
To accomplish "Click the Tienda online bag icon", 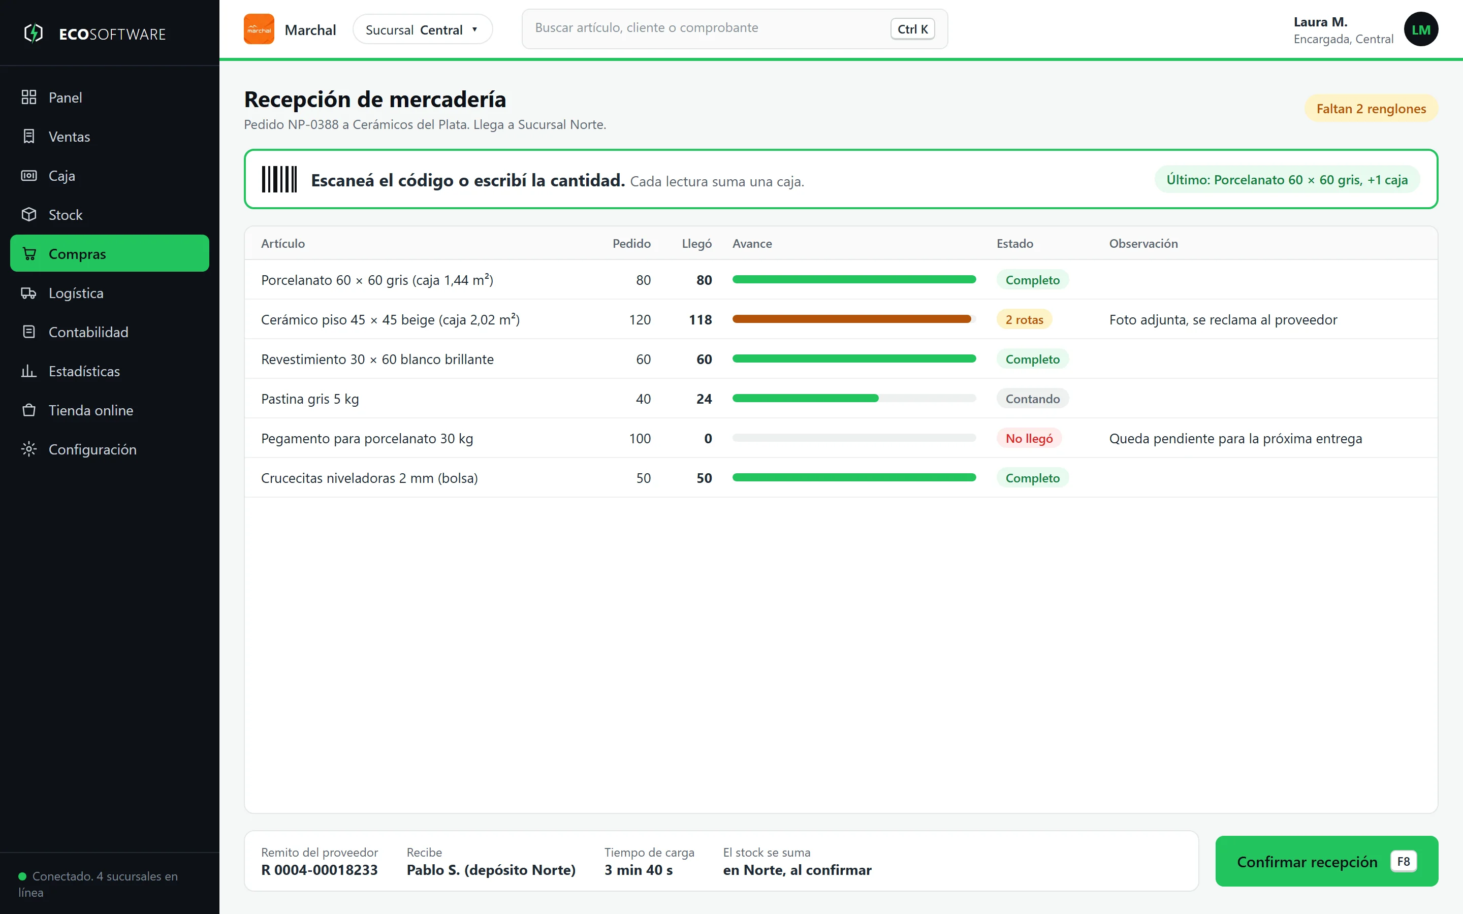I will coord(28,410).
